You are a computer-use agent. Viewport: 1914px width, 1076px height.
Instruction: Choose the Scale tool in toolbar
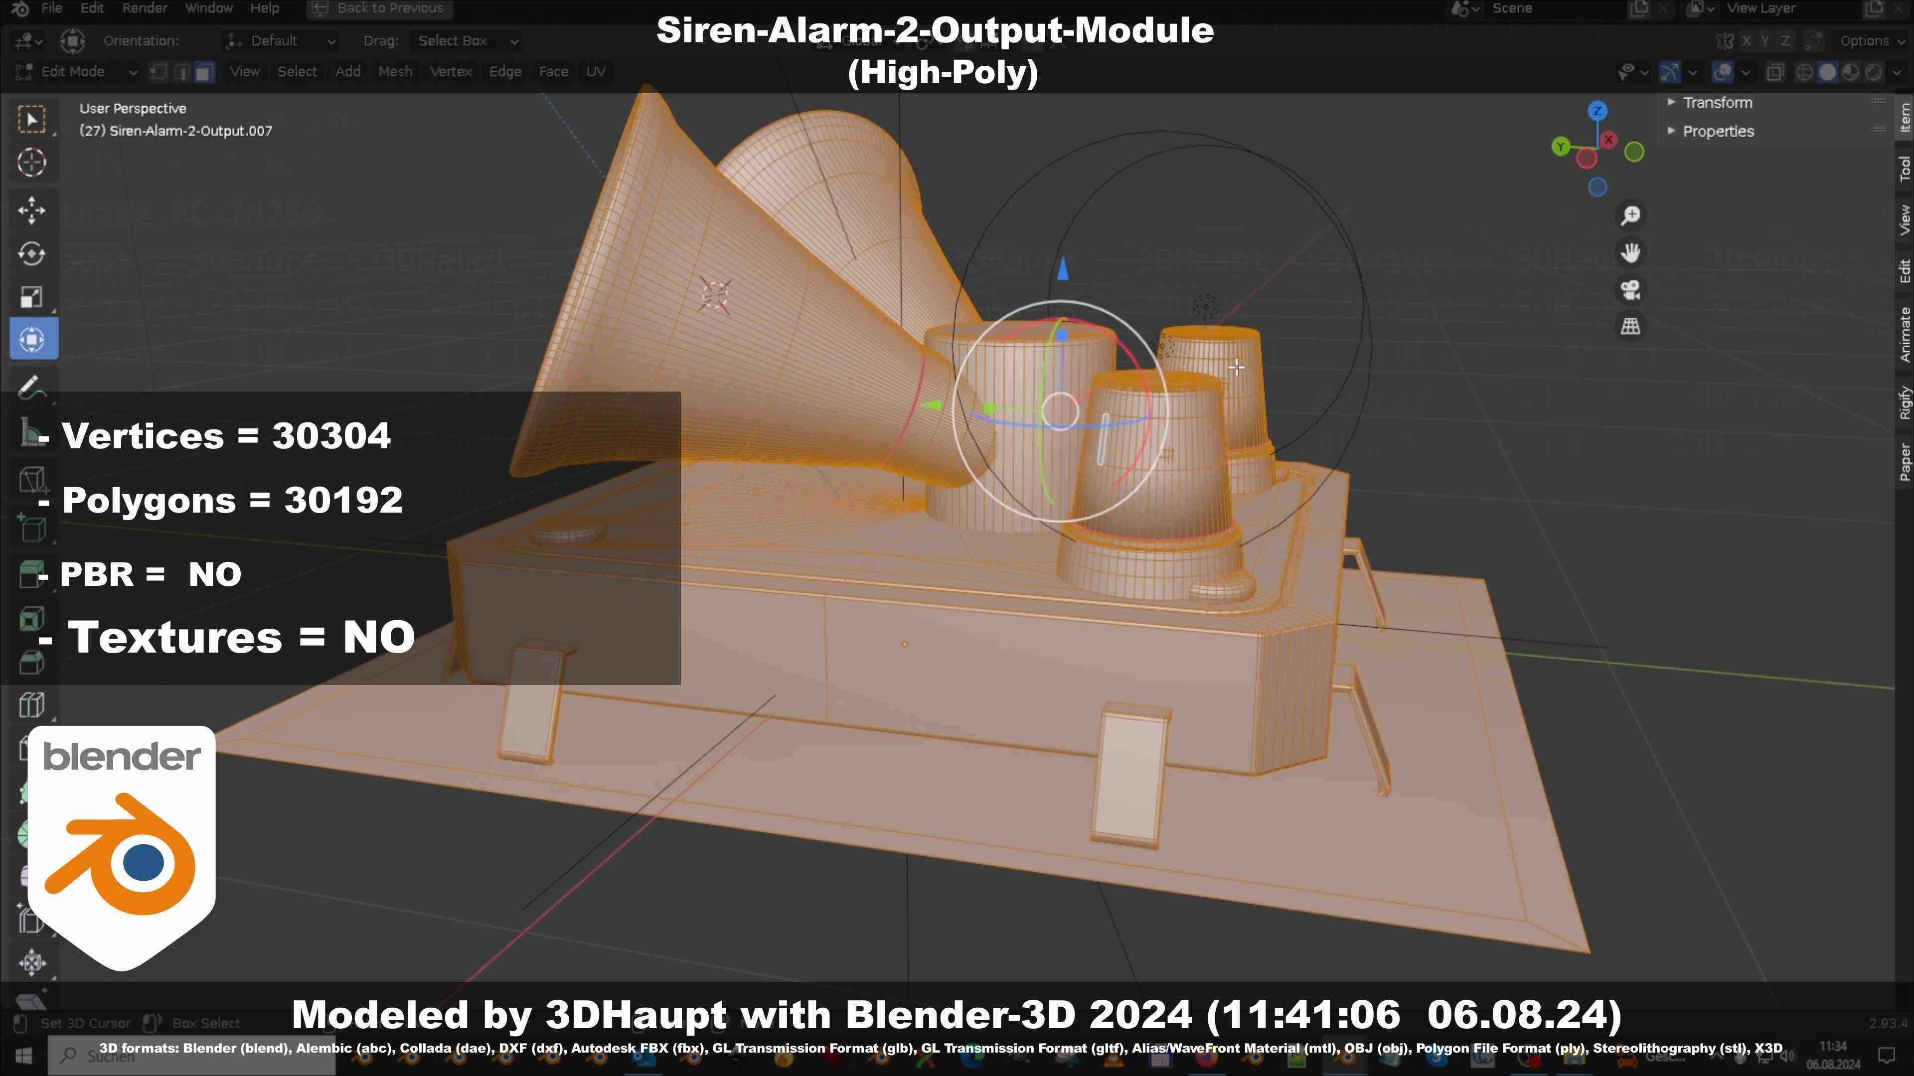32,297
